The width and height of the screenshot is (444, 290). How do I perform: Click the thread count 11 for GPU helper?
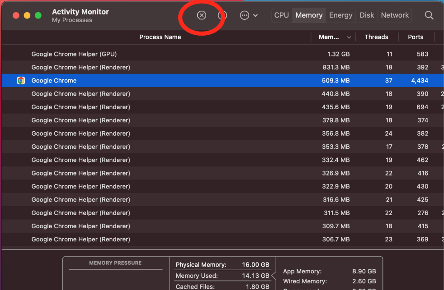389,54
